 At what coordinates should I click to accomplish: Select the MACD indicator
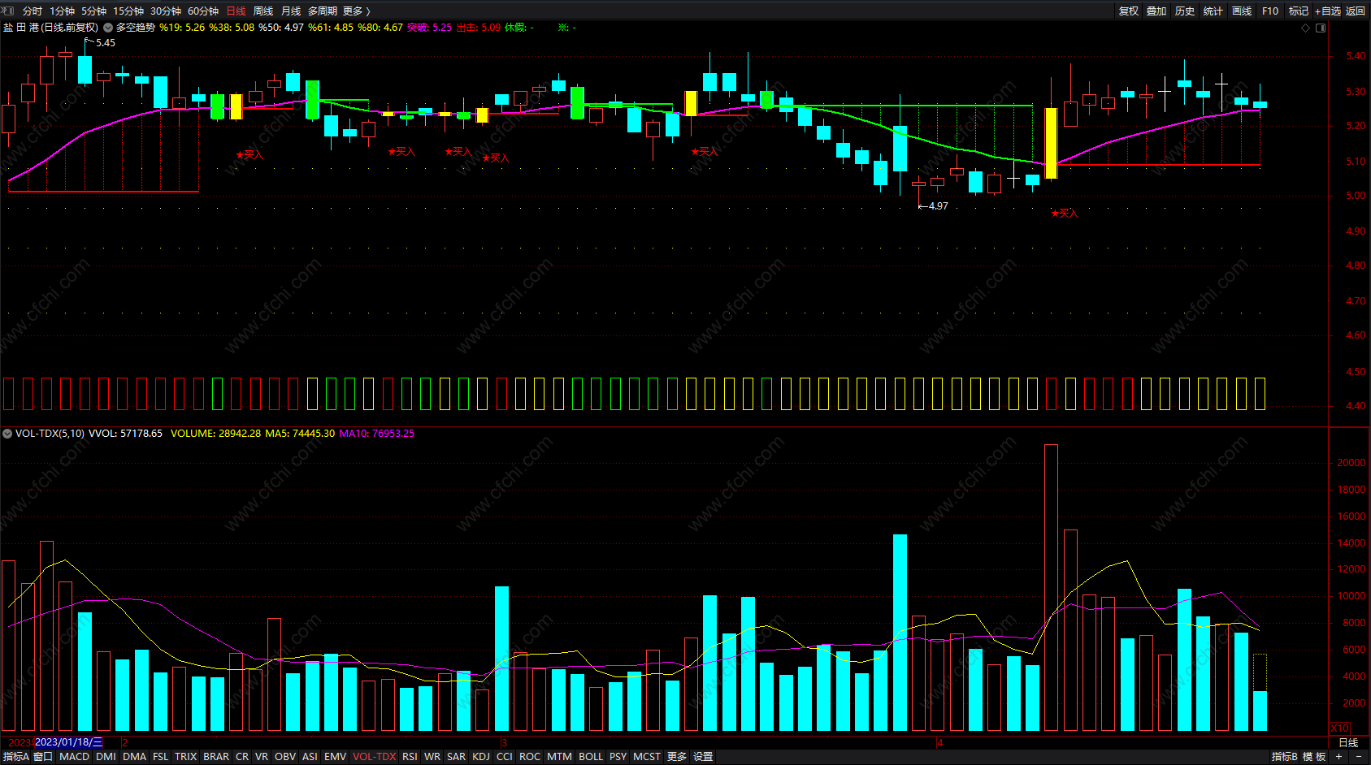pyautogui.click(x=74, y=756)
